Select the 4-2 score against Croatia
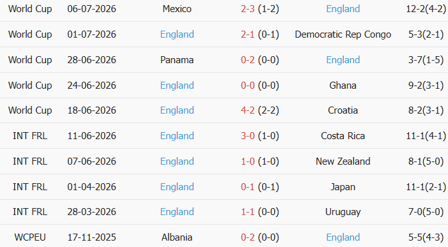The height and width of the screenshot is (247, 448). [247, 110]
